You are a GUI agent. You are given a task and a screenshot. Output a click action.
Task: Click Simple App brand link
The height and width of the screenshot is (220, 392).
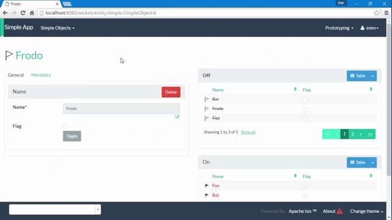click(x=19, y=28)
